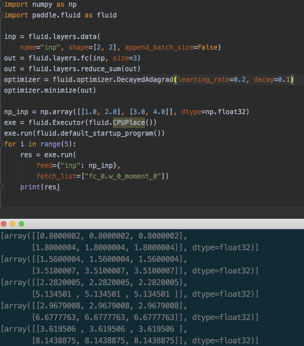304x346 pixels.
Task: Click first 1.5600004 value in terminal output
Action: (x=60, y=259)
